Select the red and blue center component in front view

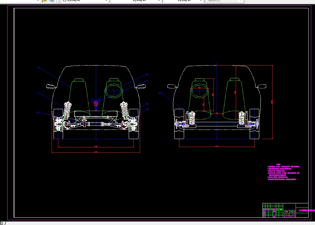[x=96, y=104]
